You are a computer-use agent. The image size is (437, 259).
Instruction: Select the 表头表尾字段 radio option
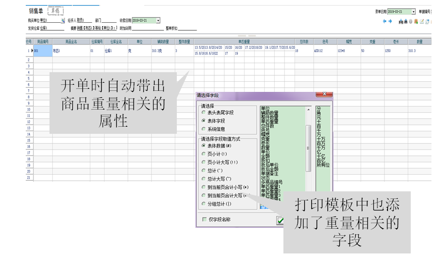pos(203,113)
